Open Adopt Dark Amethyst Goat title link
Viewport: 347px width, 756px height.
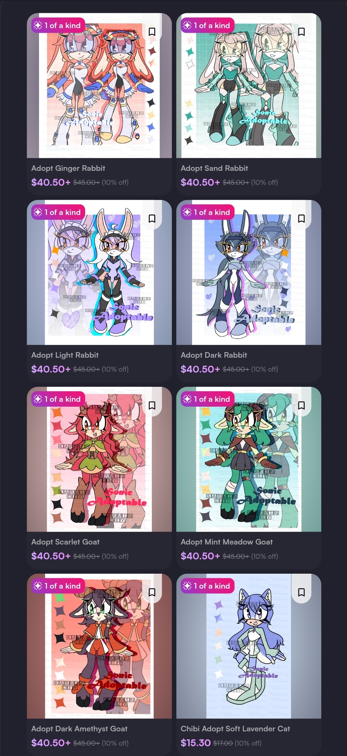pyautogui.click(x=79, y=729)
